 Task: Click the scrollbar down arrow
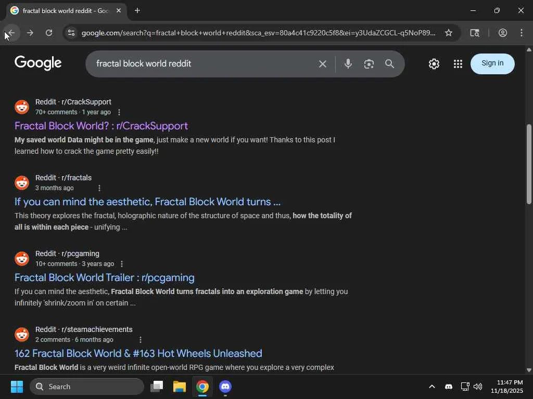coord(529,370)
